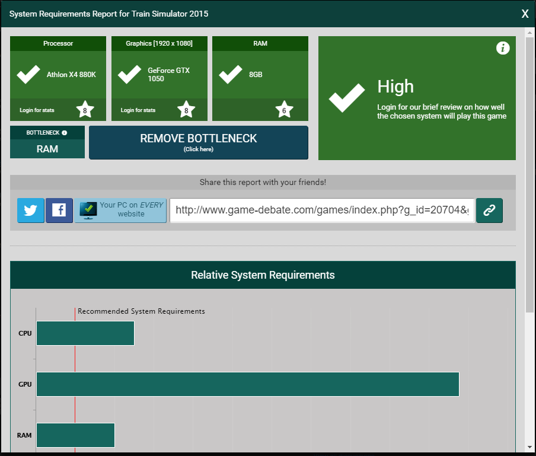Click the Relative System Requirements header
536x456 pixels.
coord(263,275)
